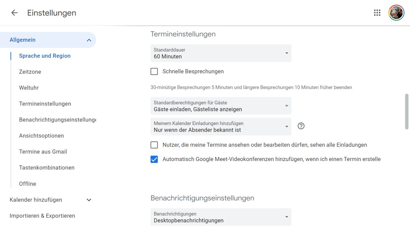This screenshot has width=410, height=230.
Task: Click the help icon beside invitations dropdown
Action: [x=301, y=126]
